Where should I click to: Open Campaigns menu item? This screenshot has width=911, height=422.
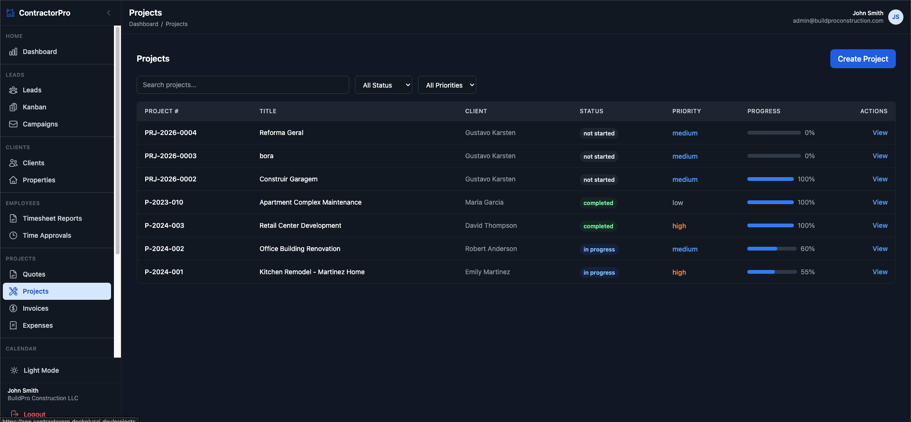pos(57,124)
